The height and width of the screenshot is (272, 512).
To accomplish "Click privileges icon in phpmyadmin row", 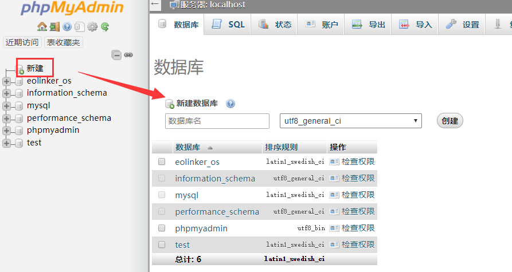I will pos(334,228).
